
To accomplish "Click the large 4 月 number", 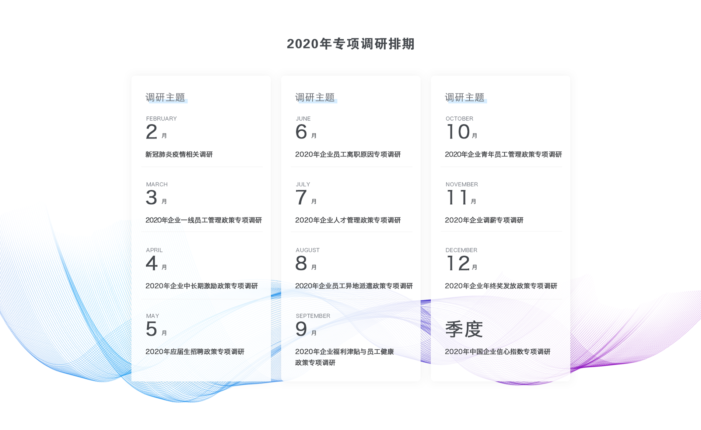I will [157, 263].
